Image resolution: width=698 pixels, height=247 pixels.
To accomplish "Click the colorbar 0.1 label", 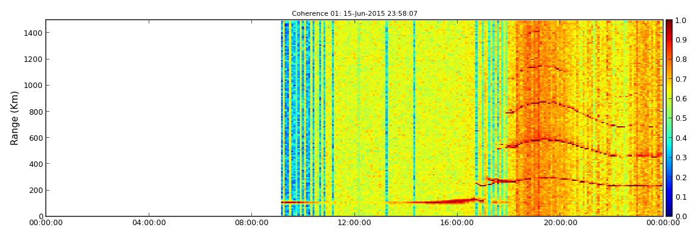I will (x=681, y=197).
